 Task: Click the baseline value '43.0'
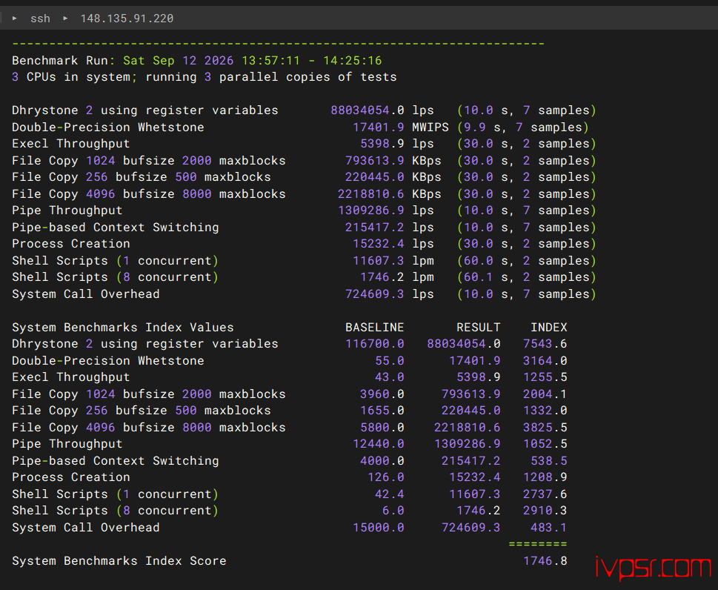(x=389, y=377)
